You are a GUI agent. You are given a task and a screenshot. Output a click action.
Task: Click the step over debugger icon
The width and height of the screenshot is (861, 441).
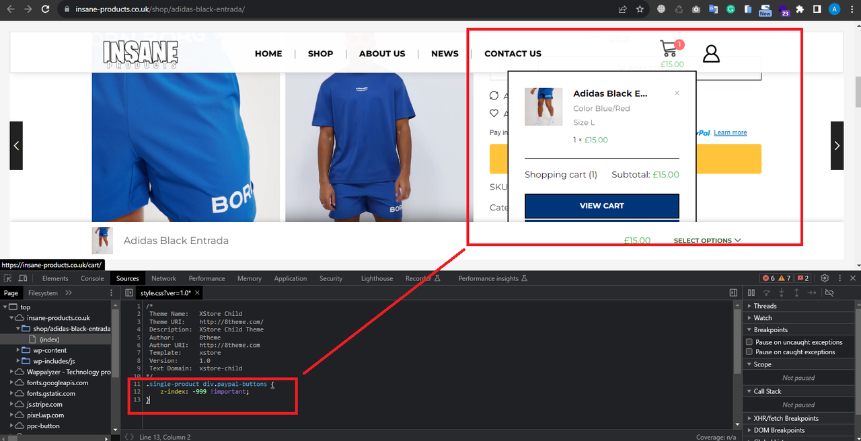(x=766, y=292)
